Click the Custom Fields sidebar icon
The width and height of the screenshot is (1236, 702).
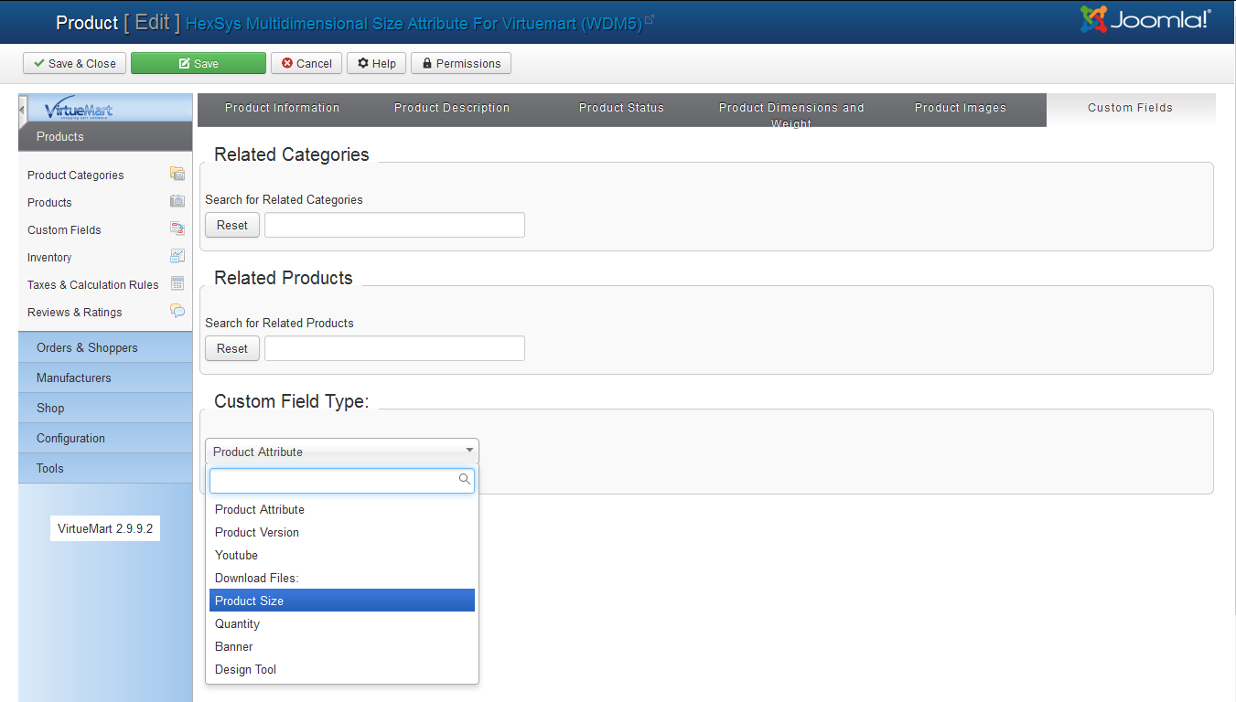click(x=177, y=229)
